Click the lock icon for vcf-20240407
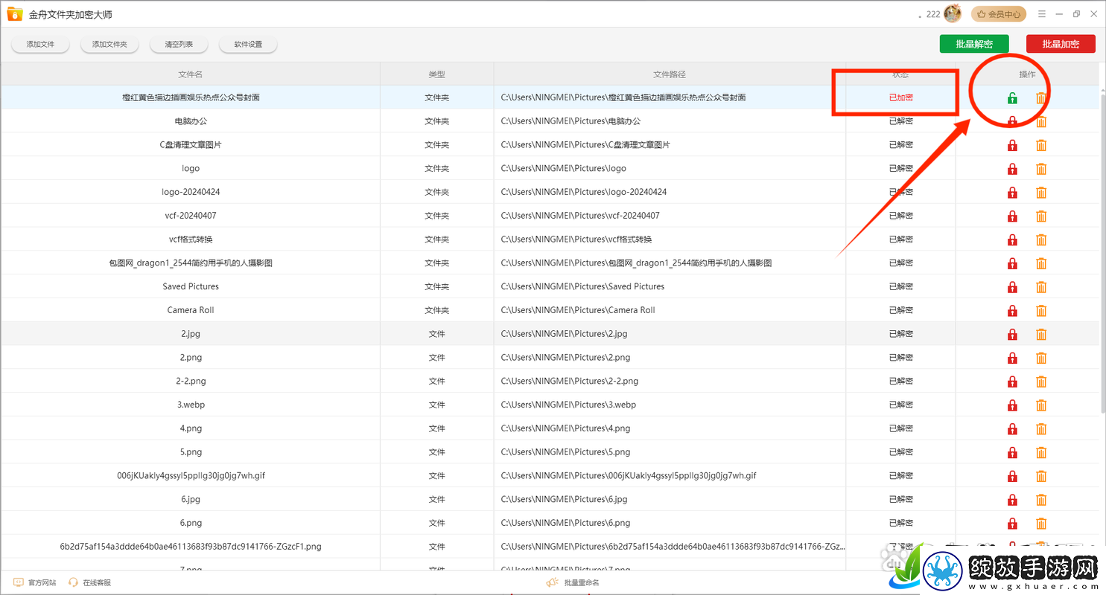The height and width of the screenshot is (595, 1106). tap(1012, 216)
